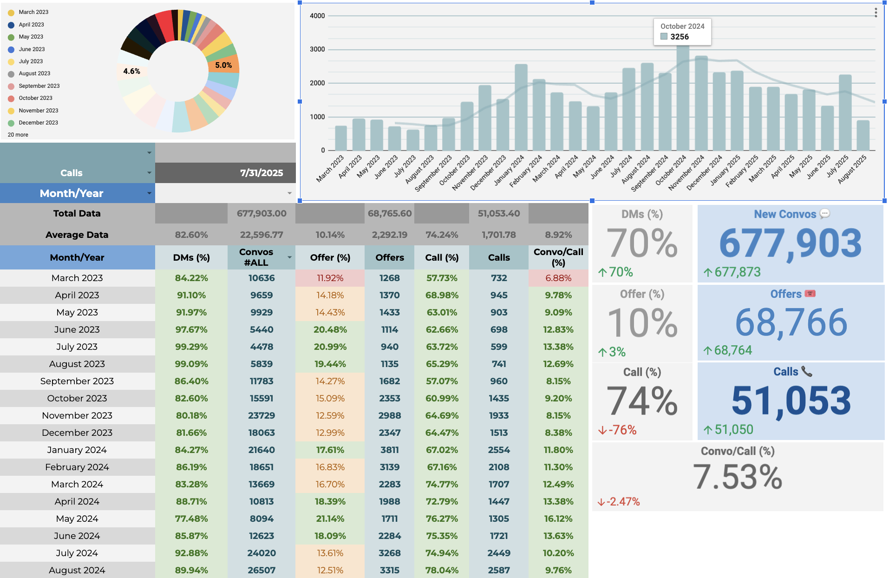889x578 pixels.
Task: Click the March 2023 legend color dot
Action: pos(11,13)
